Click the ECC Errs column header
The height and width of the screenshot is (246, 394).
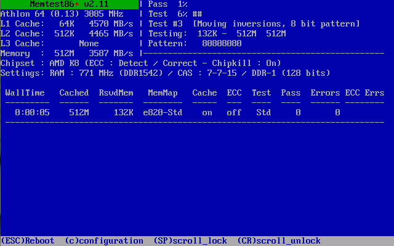364,93
